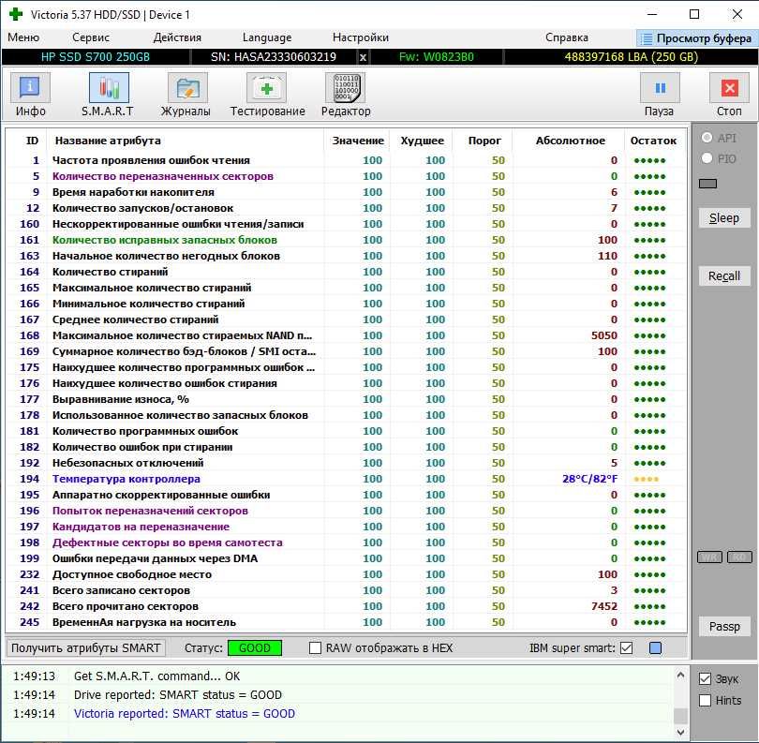Click the Порог column header

coord(484,141)
